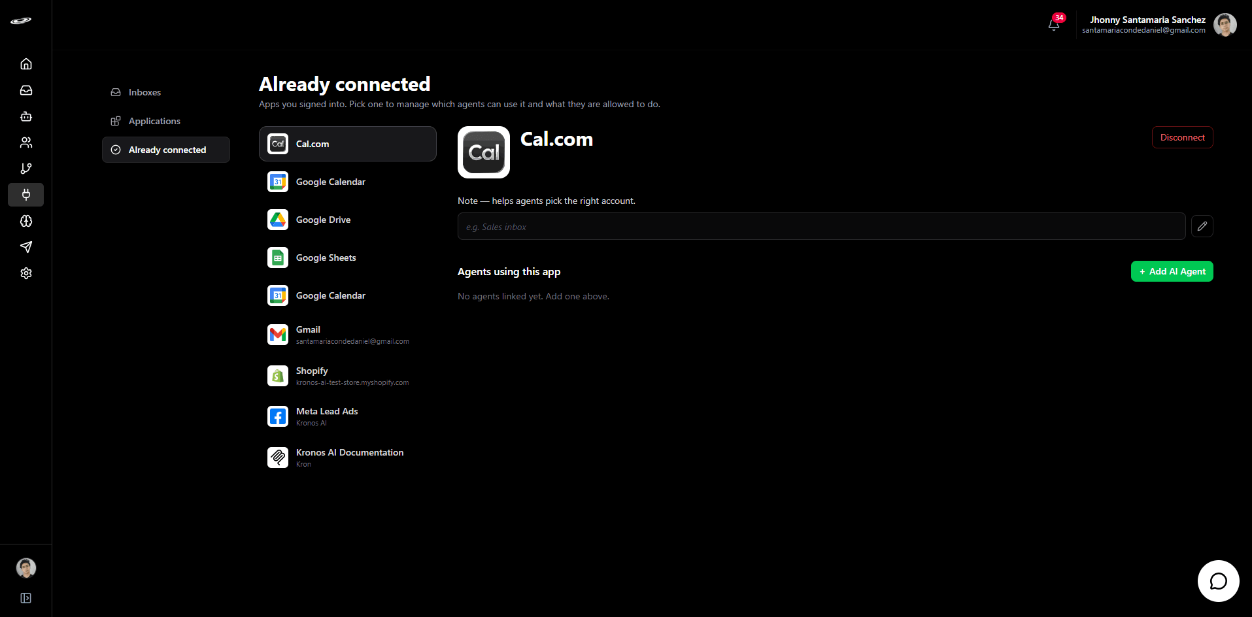Viewport: 1252px width, 617px height.
Task: Click the note helper text label
Action: [x=547, y=201]
